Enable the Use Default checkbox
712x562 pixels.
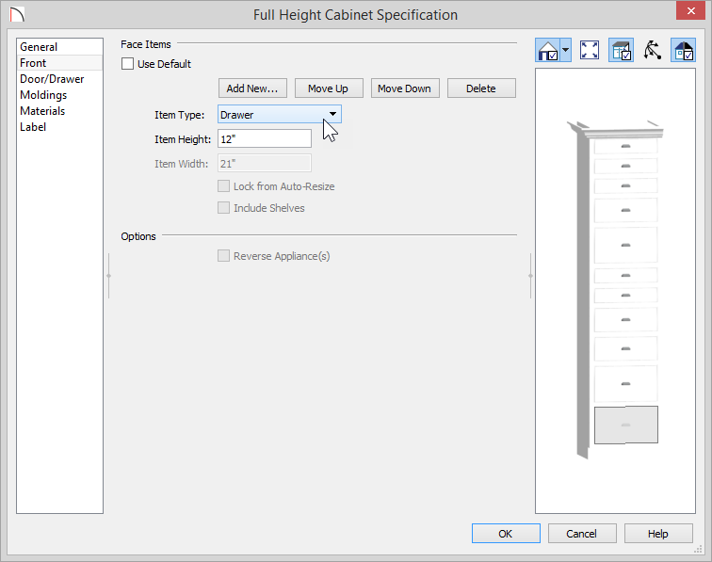tap(127, 64)
